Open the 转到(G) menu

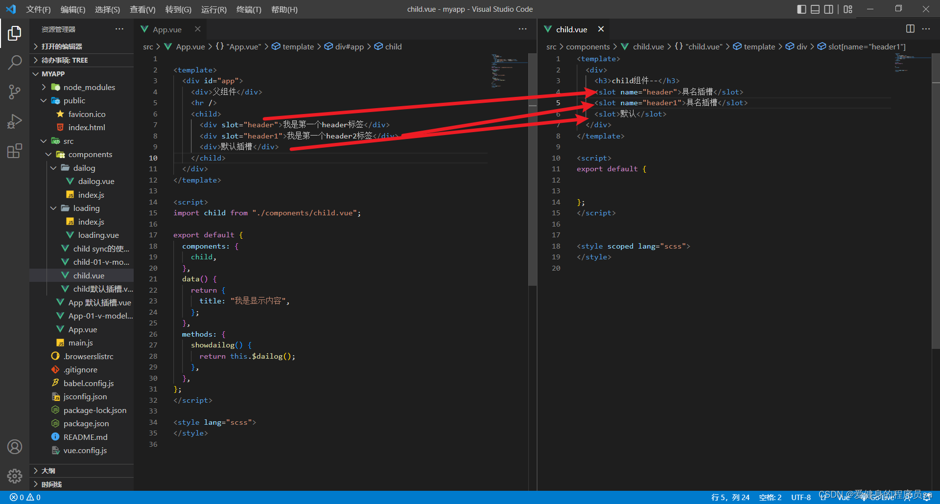178,9
